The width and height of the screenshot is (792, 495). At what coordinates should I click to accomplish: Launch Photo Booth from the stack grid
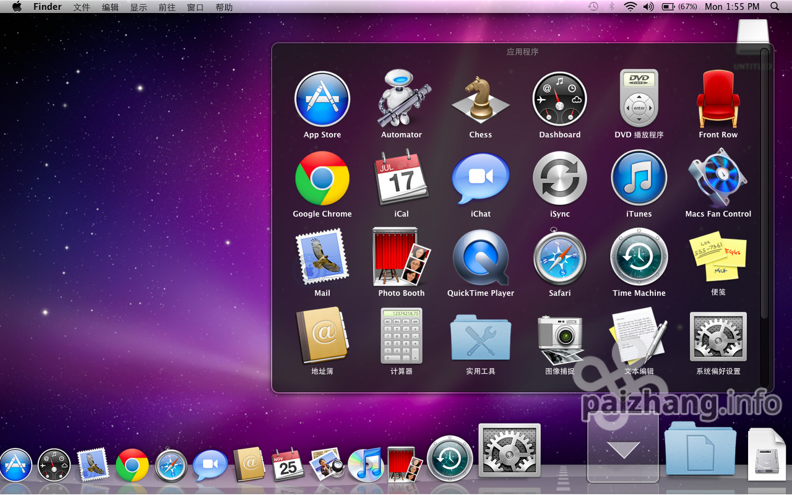402,257
